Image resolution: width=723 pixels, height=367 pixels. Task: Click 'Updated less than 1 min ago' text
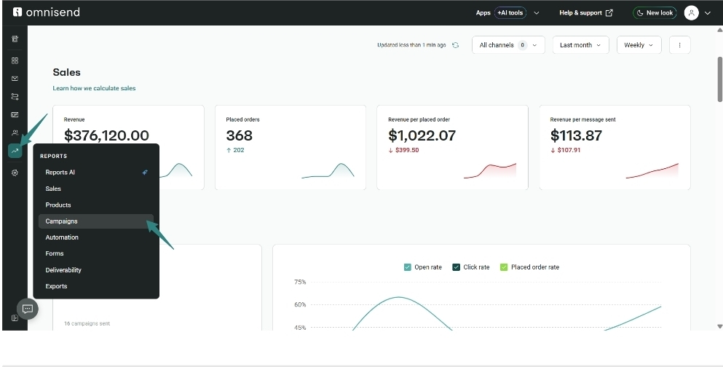[412, 45]
